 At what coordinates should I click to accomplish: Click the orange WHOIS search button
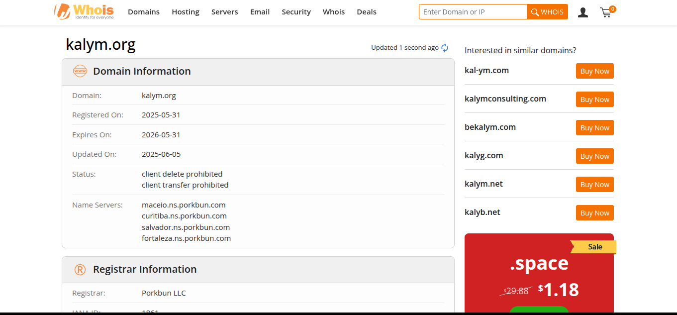coord(547,12)
